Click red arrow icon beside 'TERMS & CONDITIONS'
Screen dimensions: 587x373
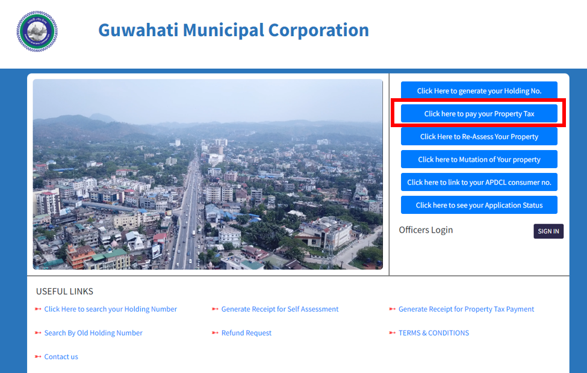[x=393, y=333]
